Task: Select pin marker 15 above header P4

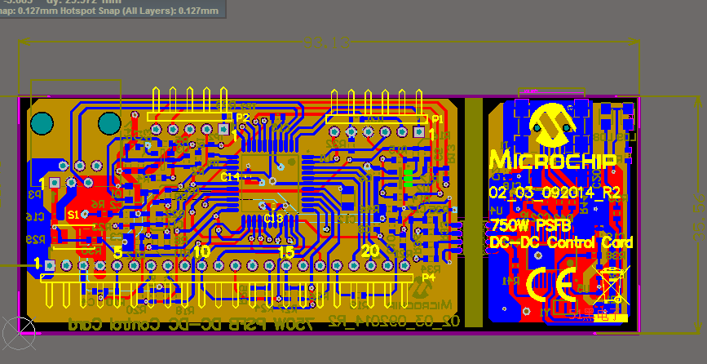Action: point(286,251)
